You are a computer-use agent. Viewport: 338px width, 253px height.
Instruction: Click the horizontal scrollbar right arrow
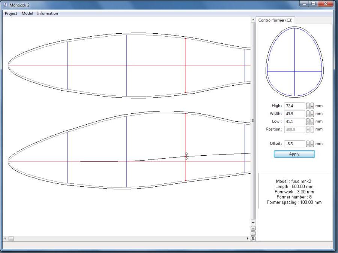click(248, 238)
